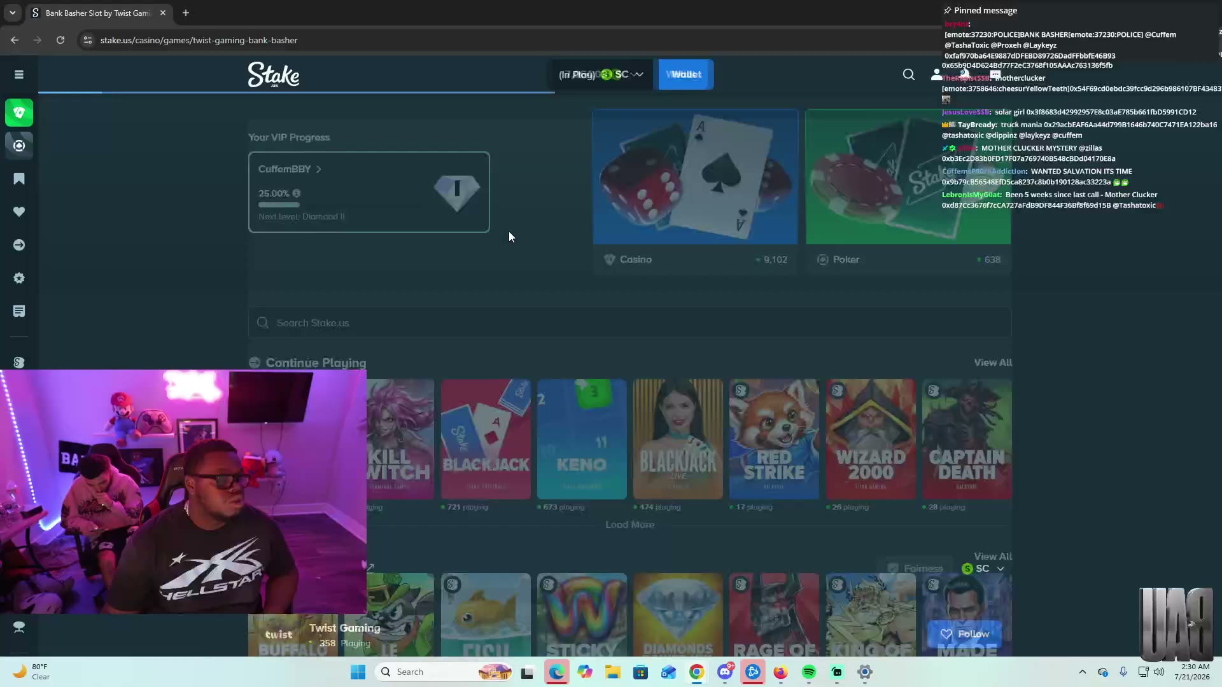Open the Blackjack game with red cards
Screen dimensions: 1222x687
pyautogui.click(x=486, y=440)
